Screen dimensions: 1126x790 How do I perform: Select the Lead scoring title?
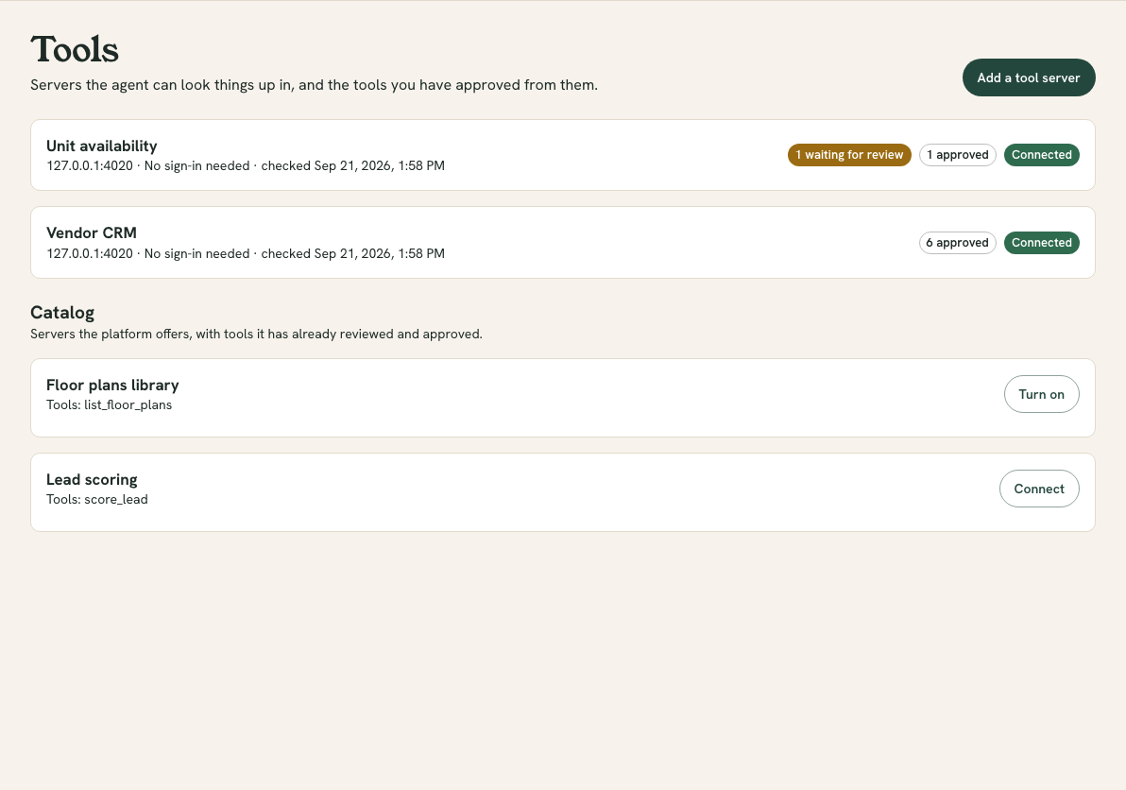[x=92, y=480]
